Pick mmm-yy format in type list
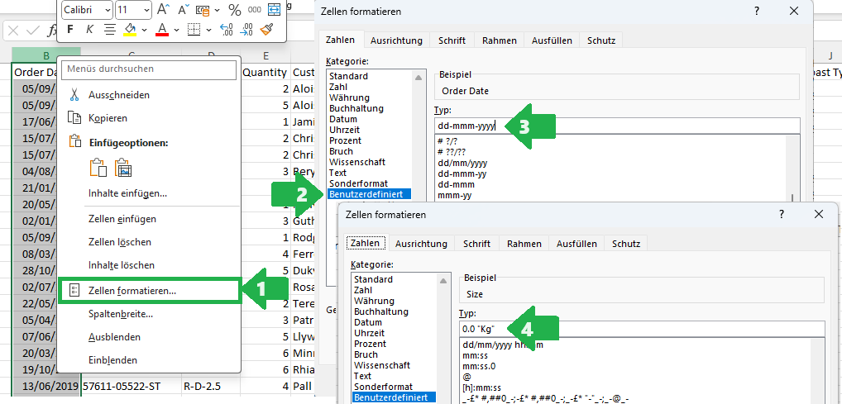Image resolution: width=842 pixels, height=404 pixels. pyautogui.click(x=455, y=195)
